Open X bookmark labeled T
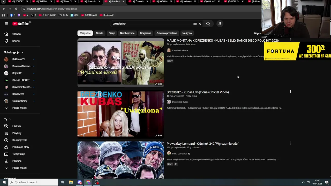The image size is (331, 186). (33, 15)
